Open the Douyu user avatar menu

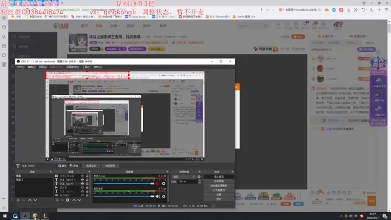tap(338, 25)
